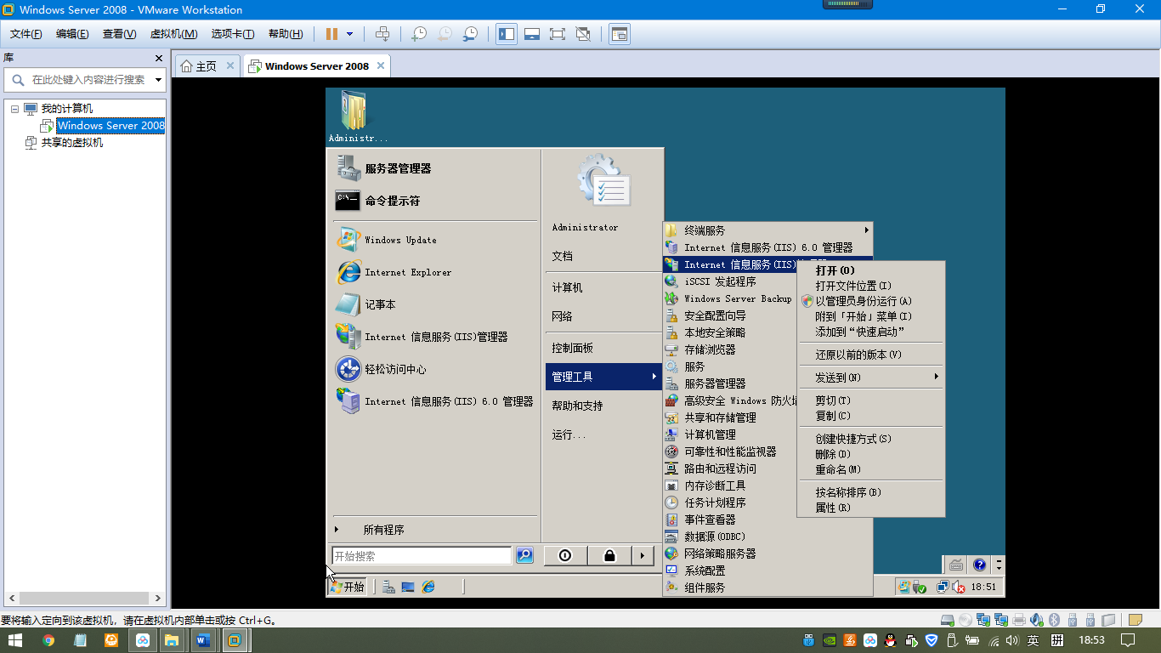Launch 服务器管理器 from pinned start menu
Viewport: 1161px width, 653px height.
pyautogui.click(x=398, y=168)
